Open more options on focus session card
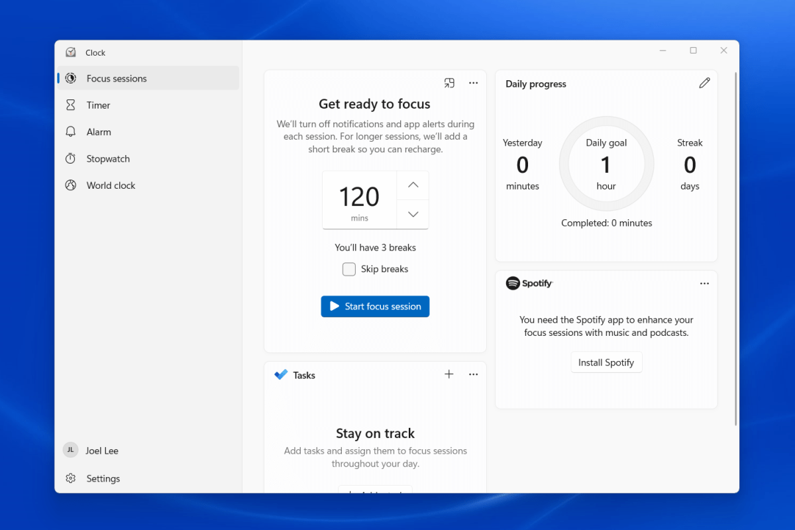This screenshot has width=795, height=530. click(473, 83)
